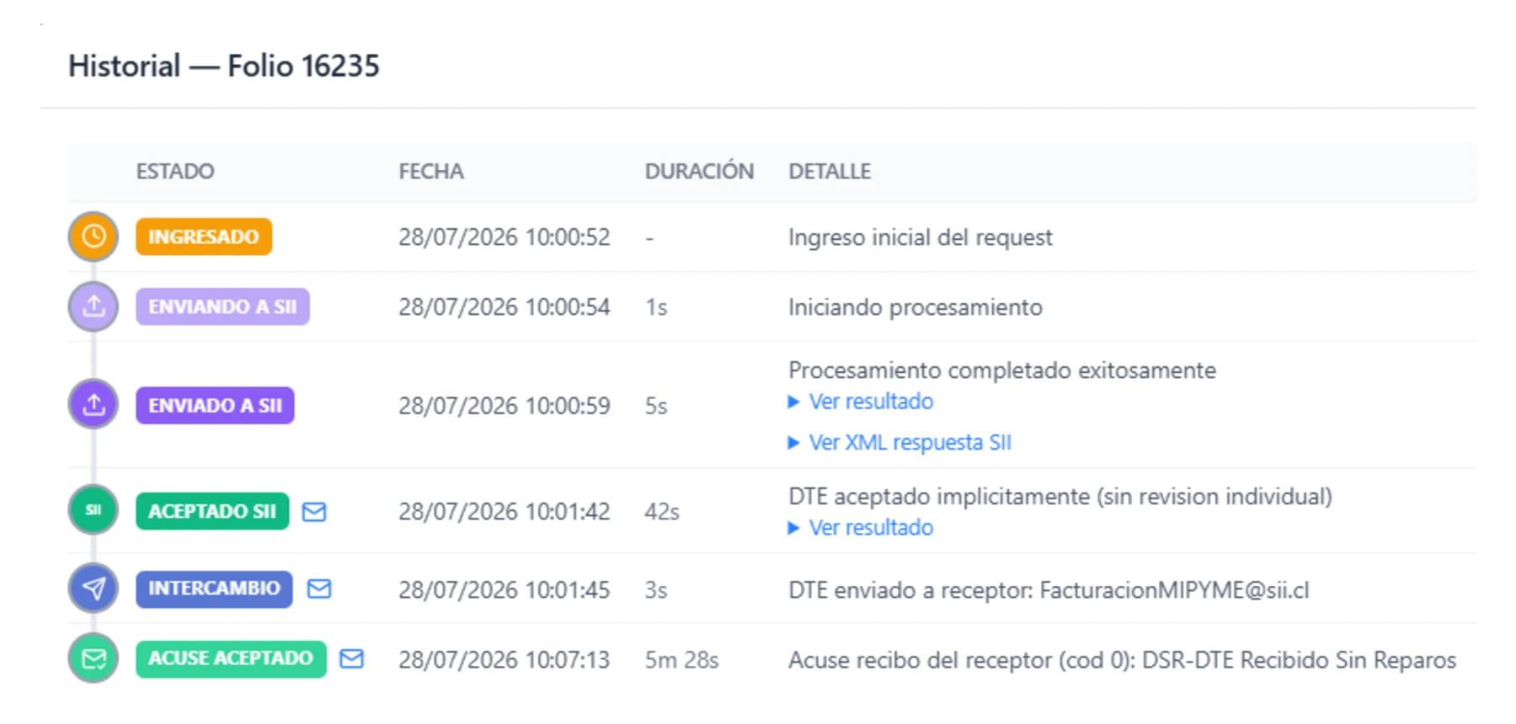Click the ESTADO column header
This screenshot has height=724, width=1516.
[175, 171]
